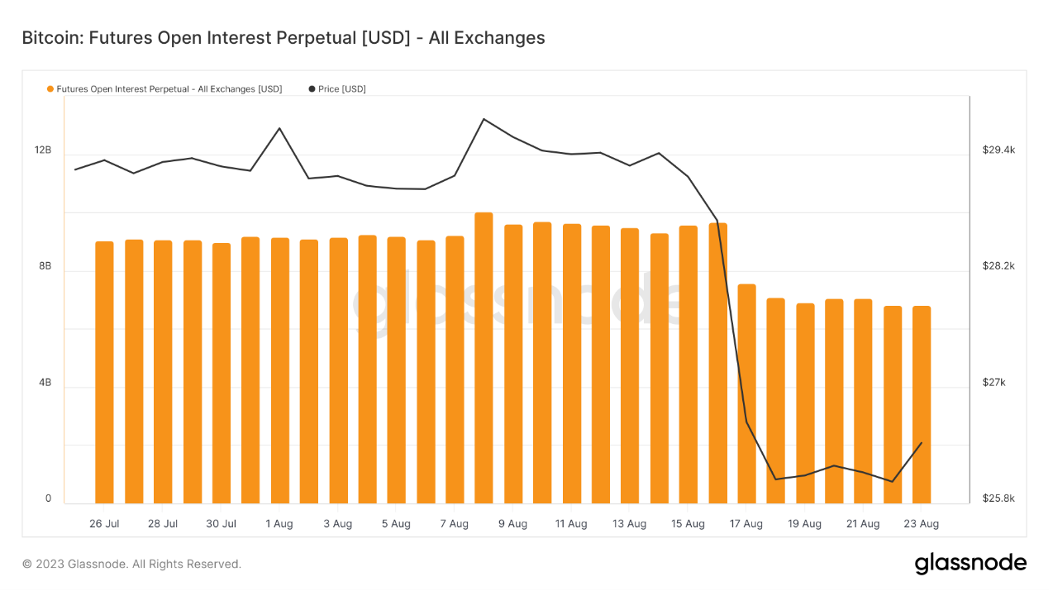
Task: Click the 12B left axis label
Action: coord(43,150)
